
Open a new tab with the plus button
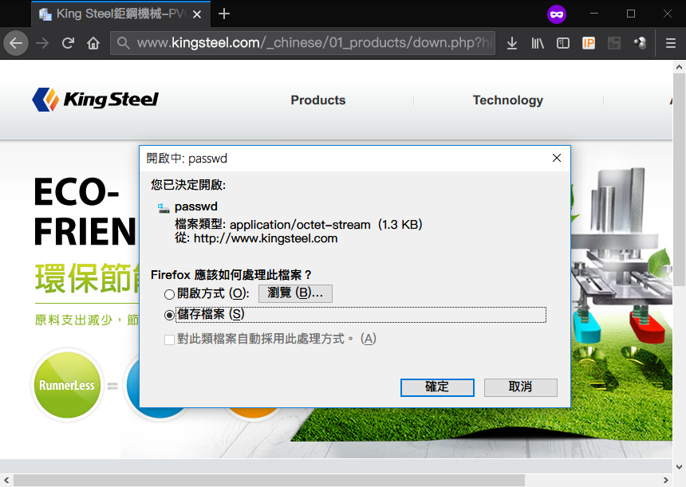(x=224, y=14)
